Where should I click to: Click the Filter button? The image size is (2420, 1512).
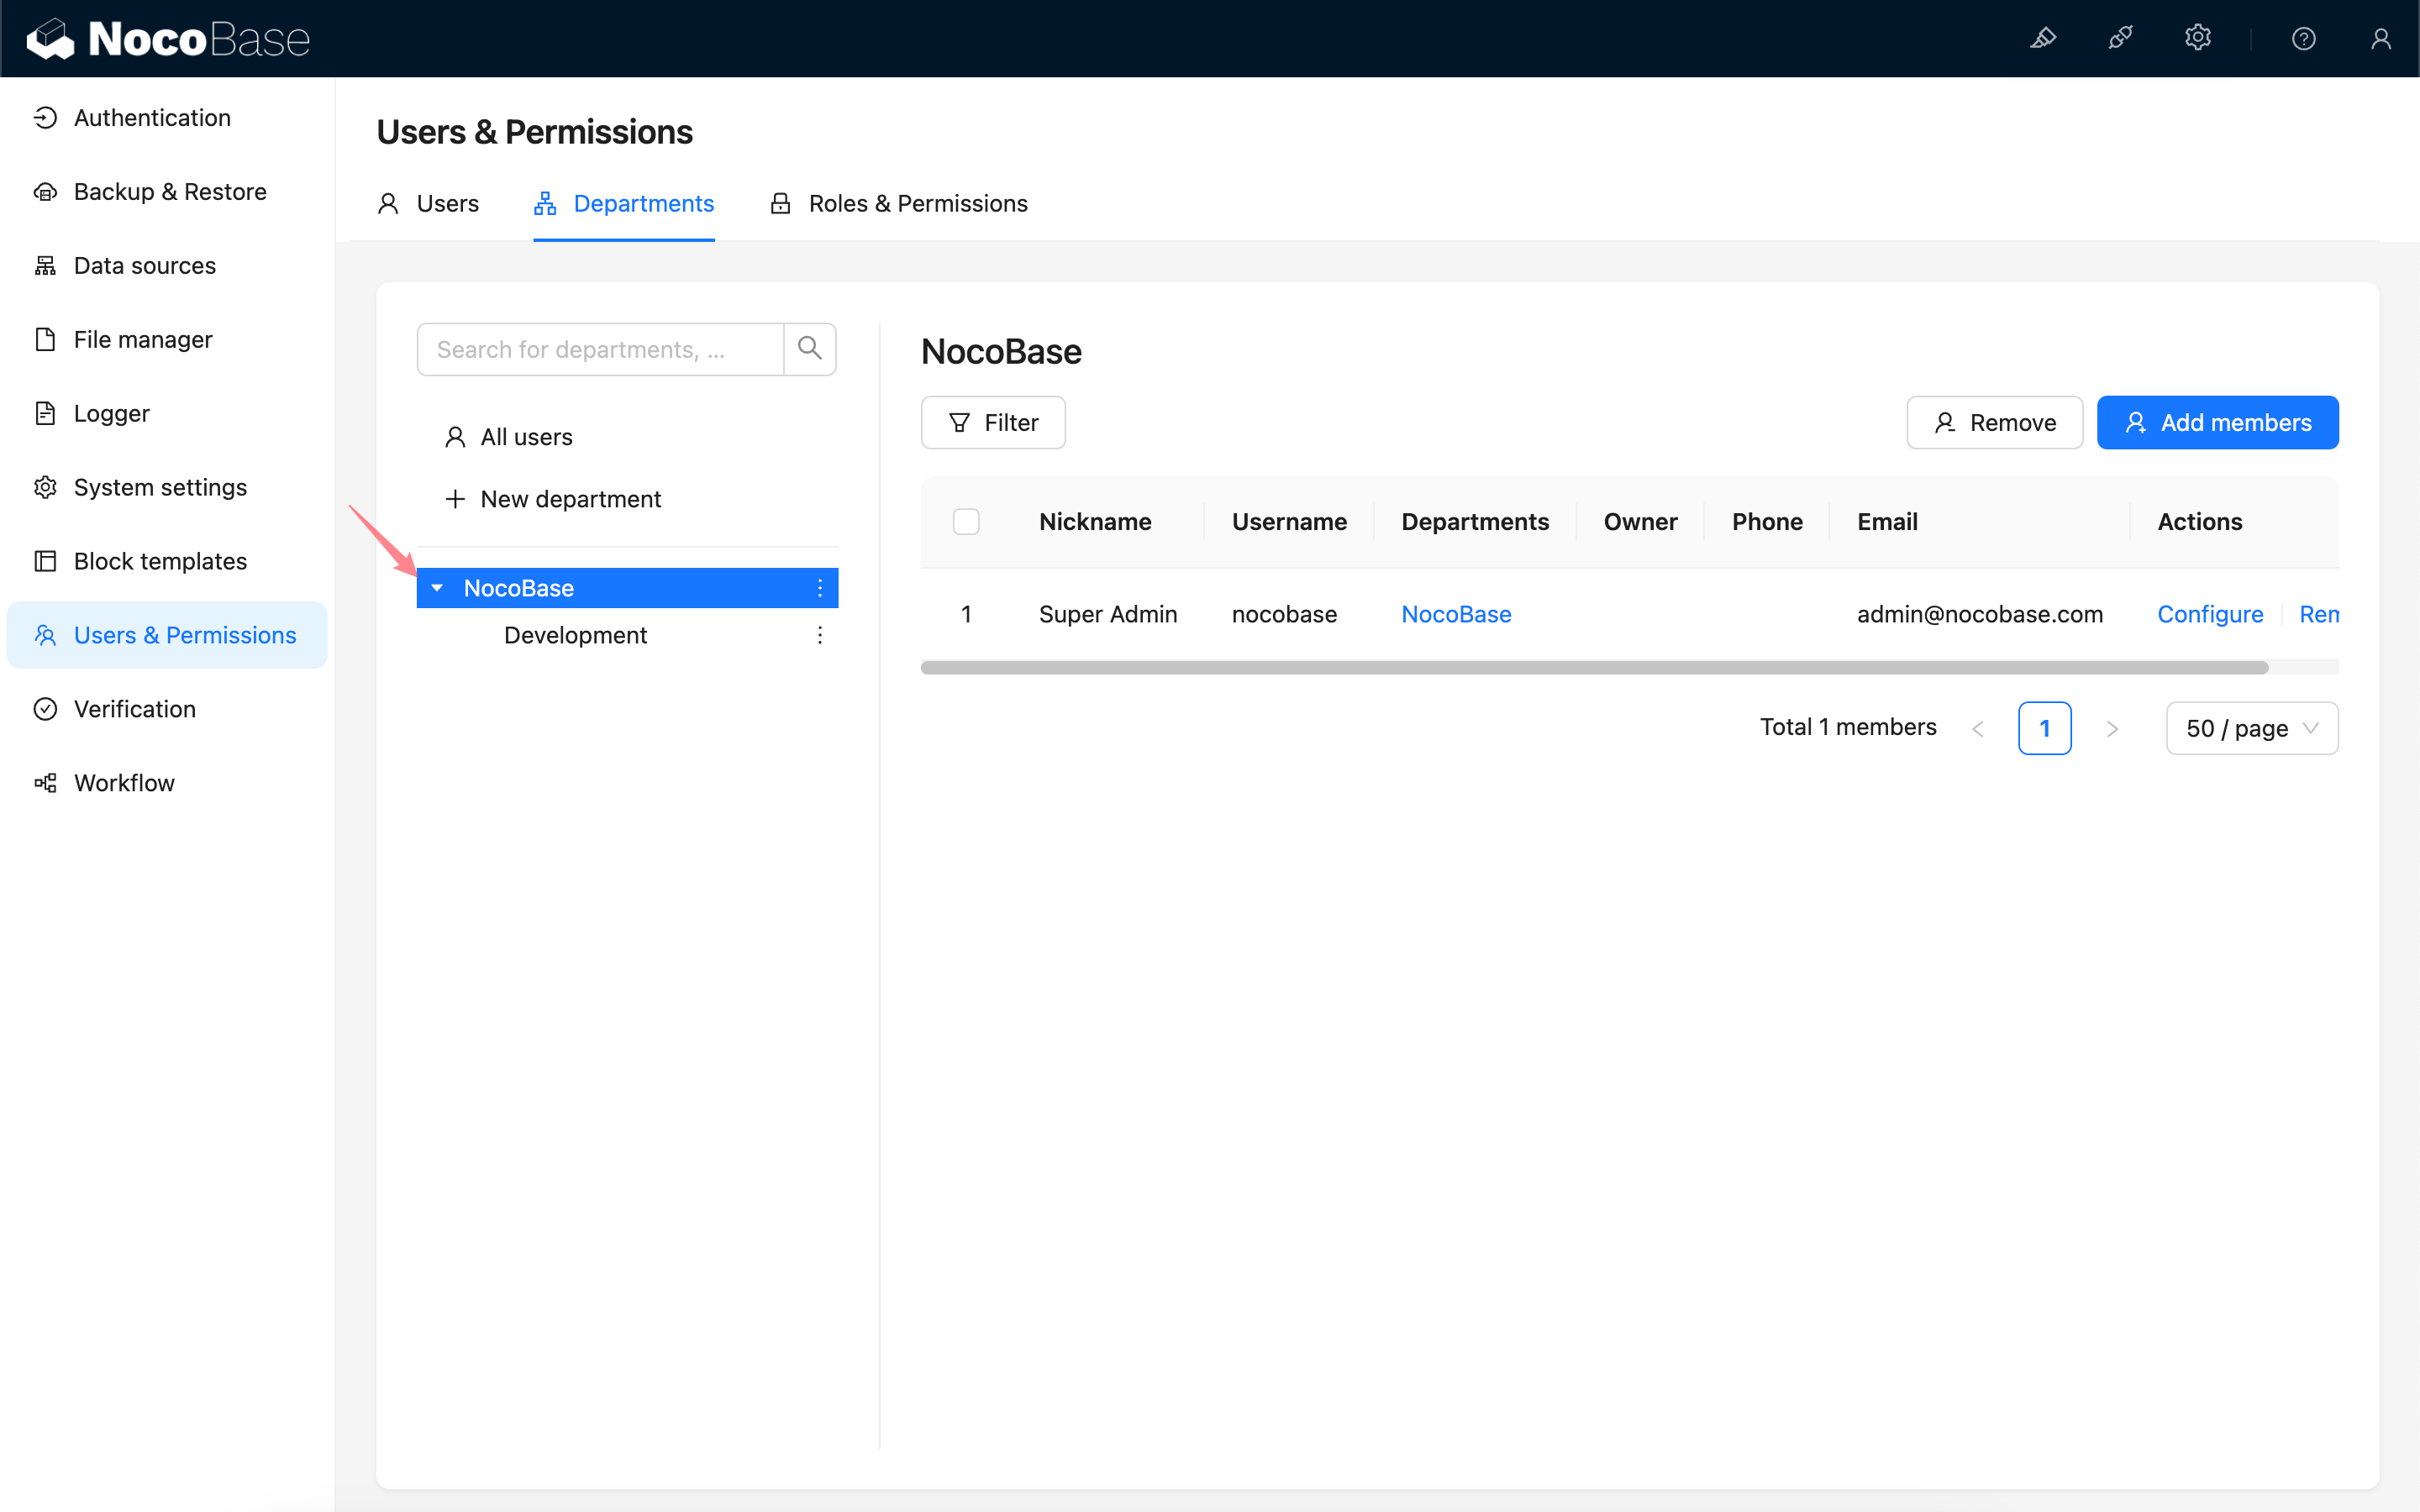pos(993,423)
